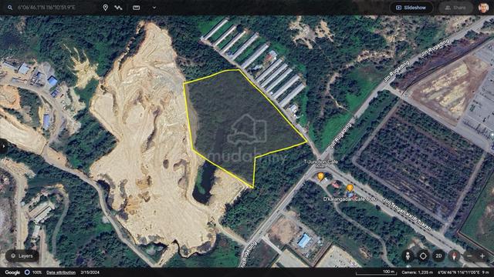Zoom out with the minus button
Viewport: 494px width, 277px height.
469,256
